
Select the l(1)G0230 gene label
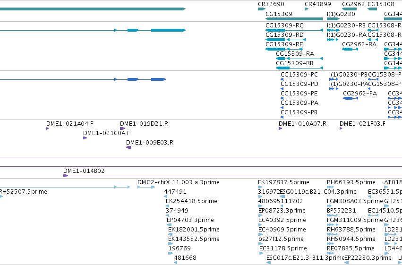point(341,14)
